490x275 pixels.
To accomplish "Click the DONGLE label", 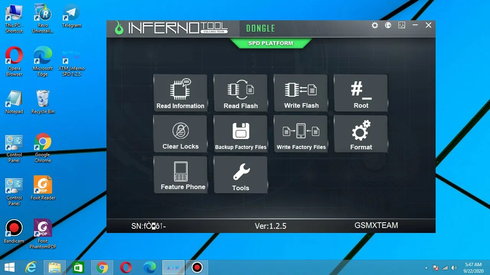I will [261, 28].
